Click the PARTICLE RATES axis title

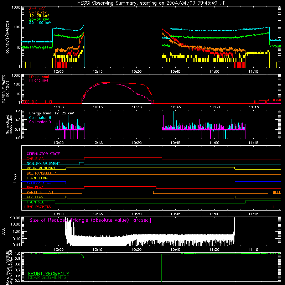(x=4, y=89)
